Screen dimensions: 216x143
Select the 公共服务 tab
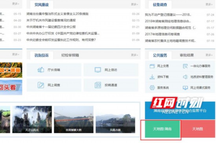click(160, 55)
